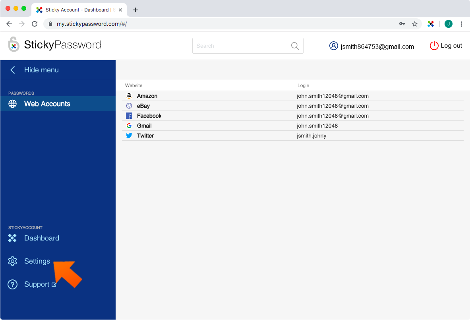Click the Support question mark icon
The height and width of the screenshot is (320, 470).
click(x=13, y=284)
